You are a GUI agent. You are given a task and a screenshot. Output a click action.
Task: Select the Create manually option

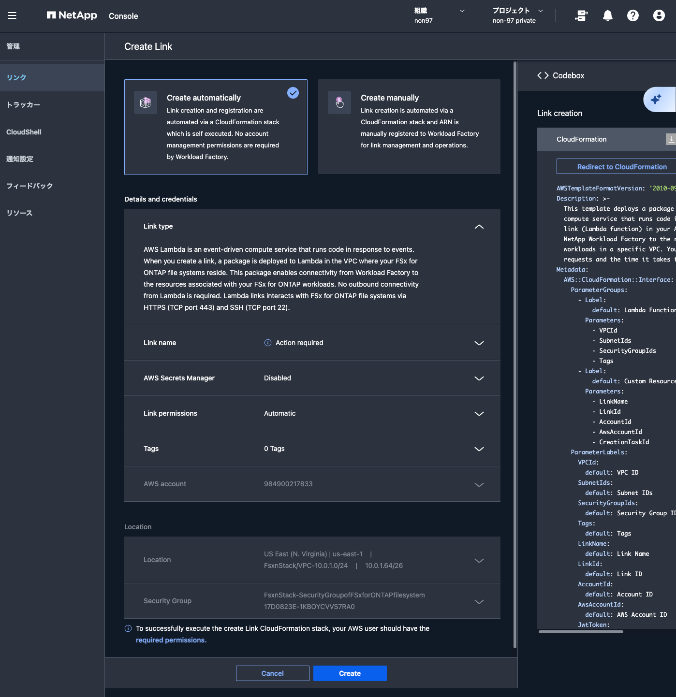tap(409, 127)
